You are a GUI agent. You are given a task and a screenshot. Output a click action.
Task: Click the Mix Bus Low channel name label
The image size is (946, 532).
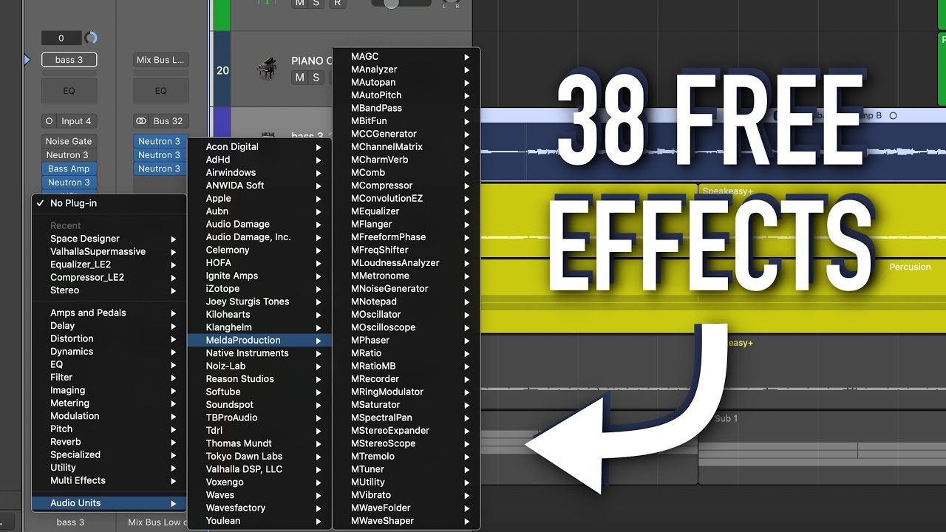pyautogui.click(x=157, y=522)
